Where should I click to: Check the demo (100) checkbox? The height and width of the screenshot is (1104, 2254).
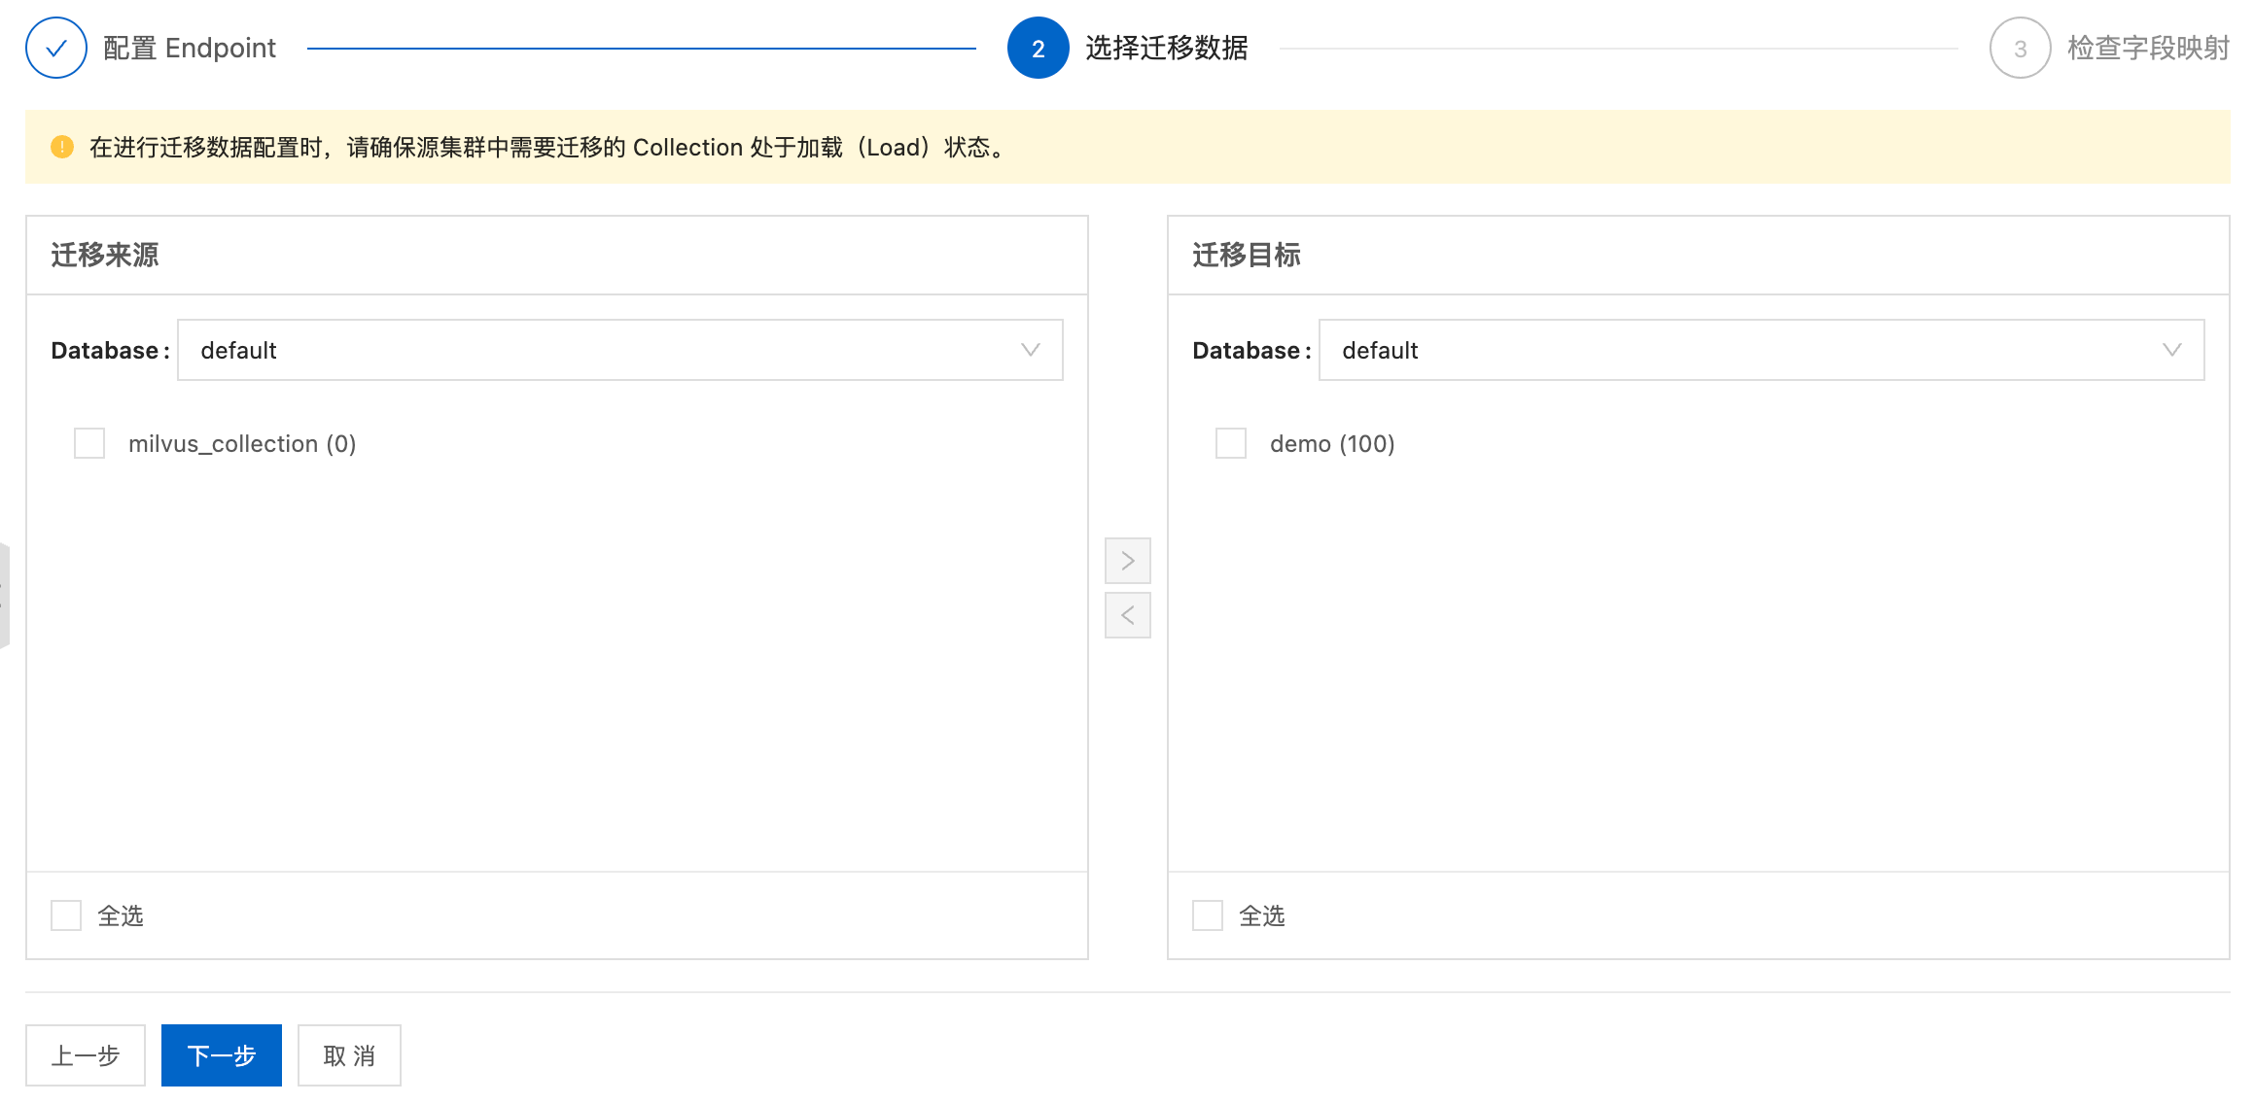[1231, 443]
